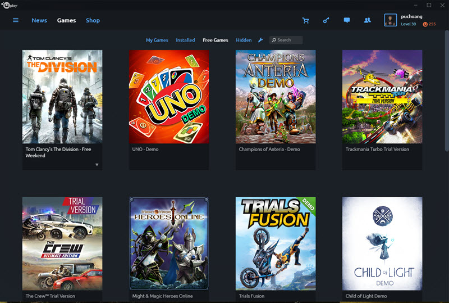This screenshot has height=303, width=449.
Task: Click the 255 units balance
Action: tap(432, 24)
